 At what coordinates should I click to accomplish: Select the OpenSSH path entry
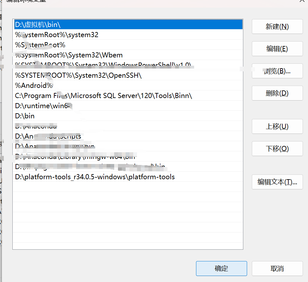[x=95, y=75]
